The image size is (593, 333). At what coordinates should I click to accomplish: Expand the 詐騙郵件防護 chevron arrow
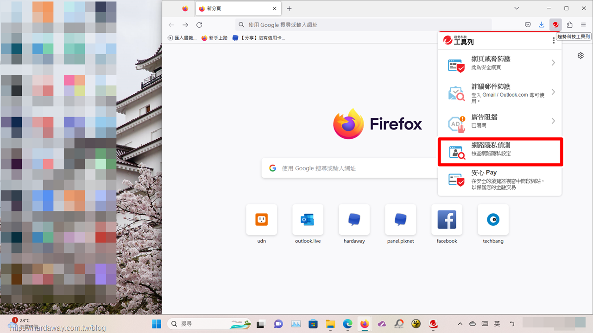[553, 92]
